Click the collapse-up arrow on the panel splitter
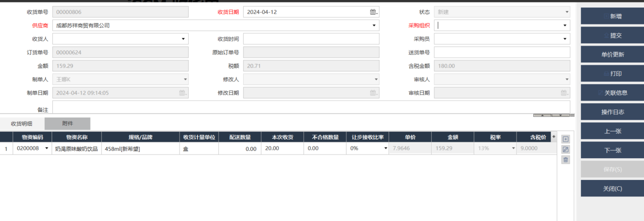The width and height of the screenshot is (644, 221). 542,115
